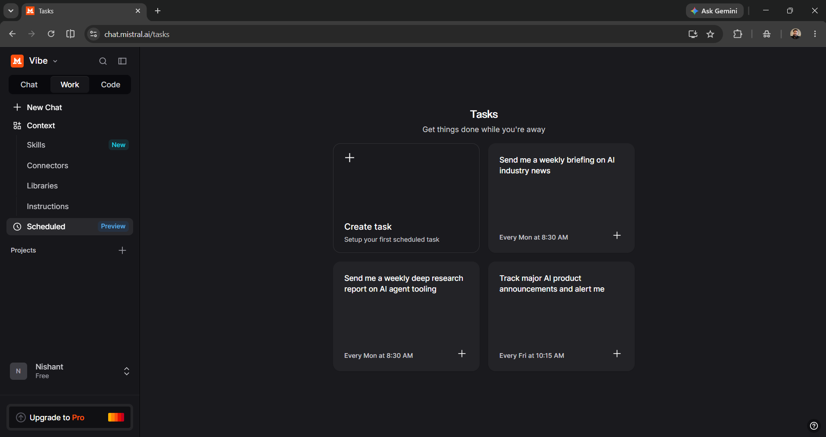Open the help question mark icon
This screenshot has height=437, width=826.
click(x=814, y=426)
